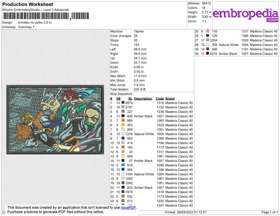
Task: Click the design name 'kimetsu no yaiba 3,8 in'
Action: [x=35, y=22]
